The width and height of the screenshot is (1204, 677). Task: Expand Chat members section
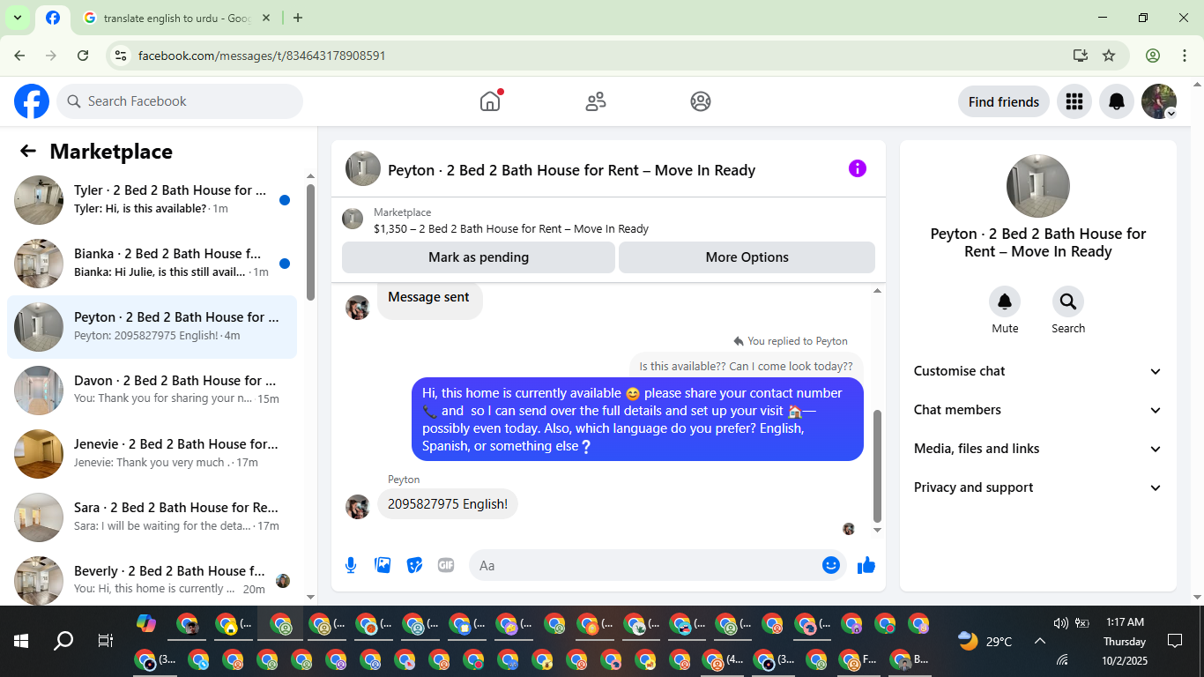1038,410
